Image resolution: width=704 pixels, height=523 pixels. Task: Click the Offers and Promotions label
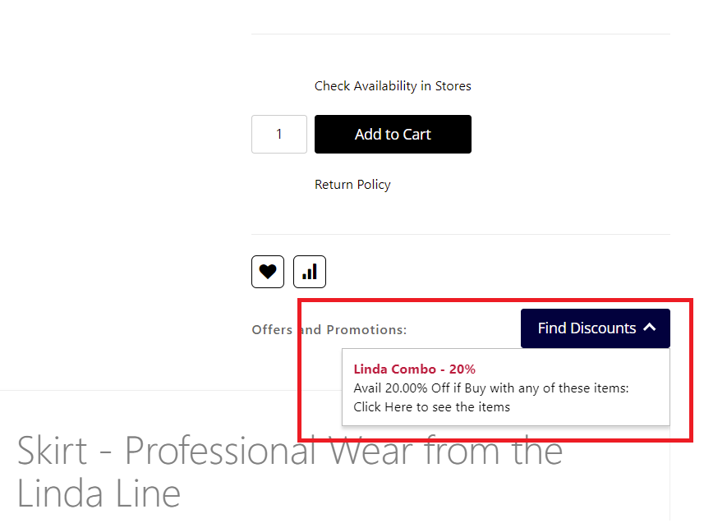(329, 330)
